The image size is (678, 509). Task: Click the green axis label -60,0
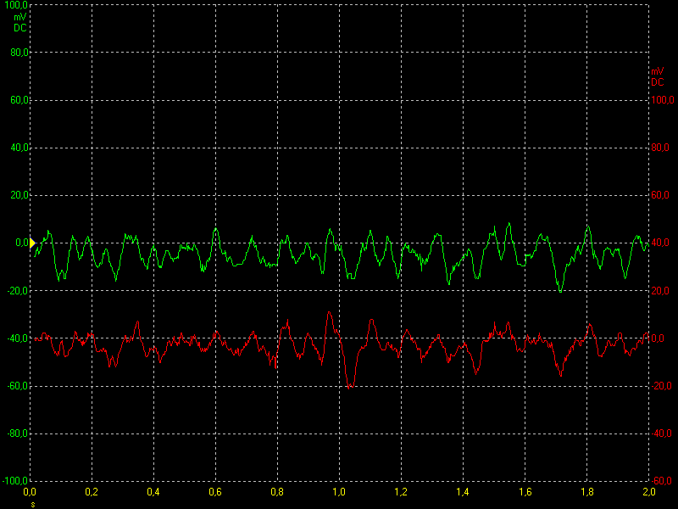click(x=18, y=386)
